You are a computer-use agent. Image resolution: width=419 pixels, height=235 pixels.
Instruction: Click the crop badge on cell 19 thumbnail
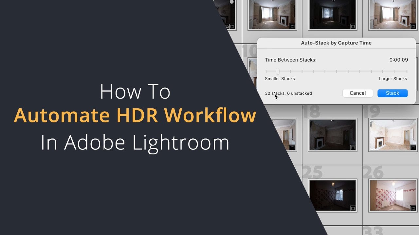click(413, 147)
